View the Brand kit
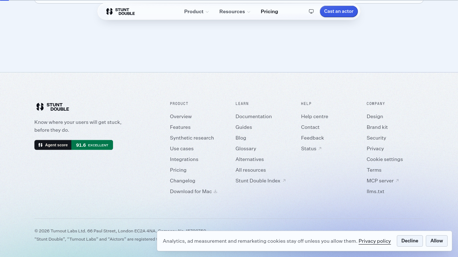The image size is (458, 257). coord(377,127)
